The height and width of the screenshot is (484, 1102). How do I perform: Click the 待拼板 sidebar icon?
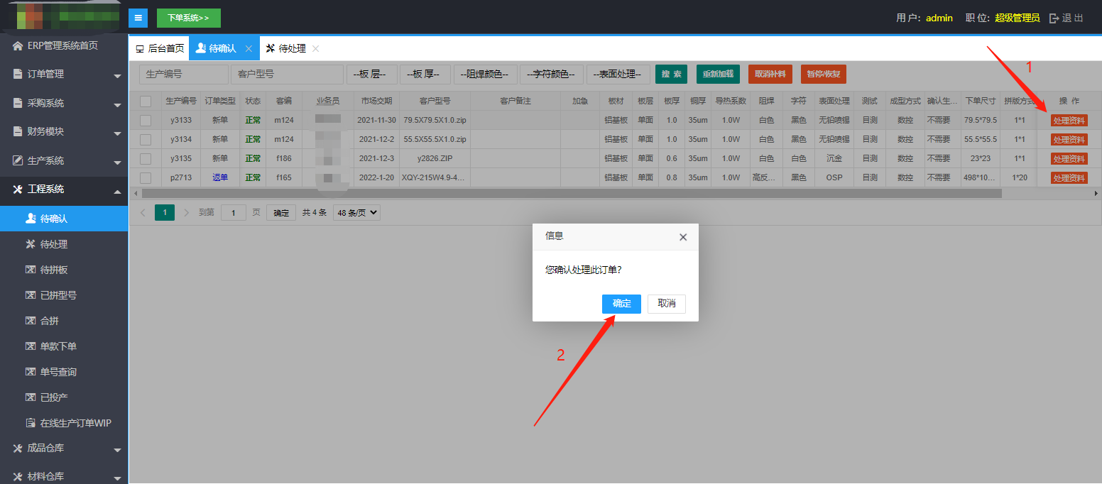(31, 270)
